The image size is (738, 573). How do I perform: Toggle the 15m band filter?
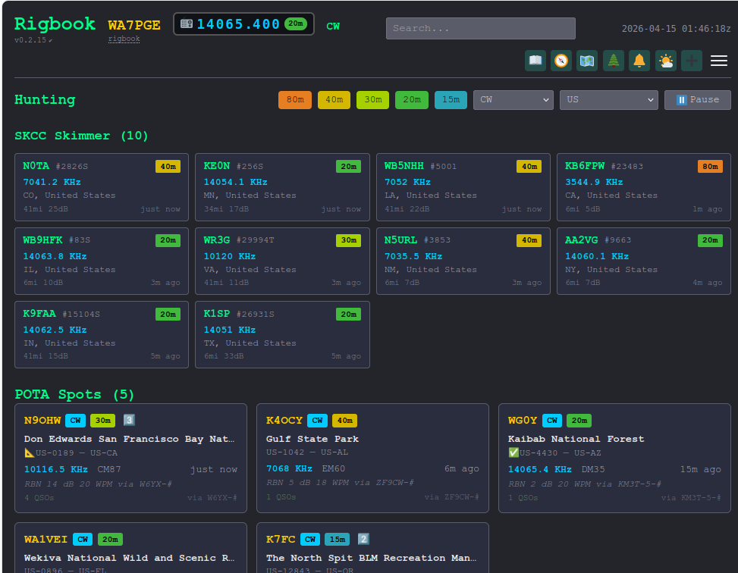click(451, 99)
